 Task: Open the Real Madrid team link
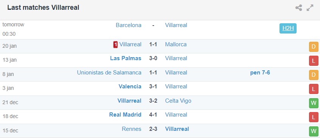click(x=125, y=115)
